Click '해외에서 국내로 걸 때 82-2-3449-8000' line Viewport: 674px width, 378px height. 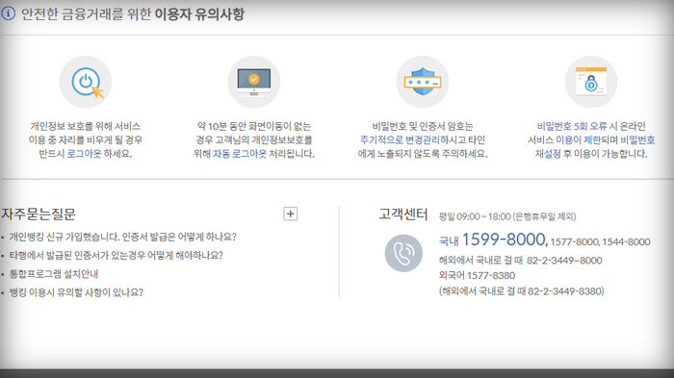521,261
